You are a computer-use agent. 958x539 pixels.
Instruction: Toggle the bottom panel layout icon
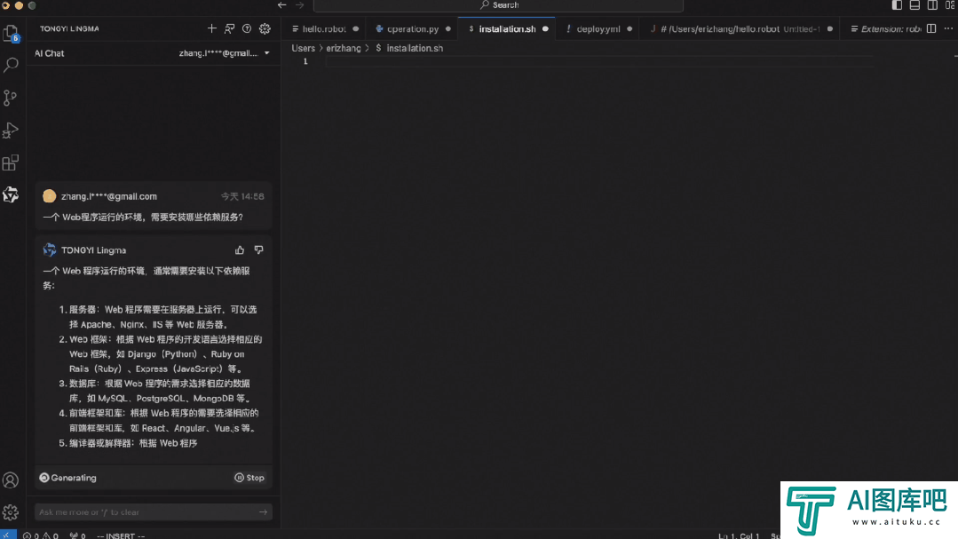(914, 5)
